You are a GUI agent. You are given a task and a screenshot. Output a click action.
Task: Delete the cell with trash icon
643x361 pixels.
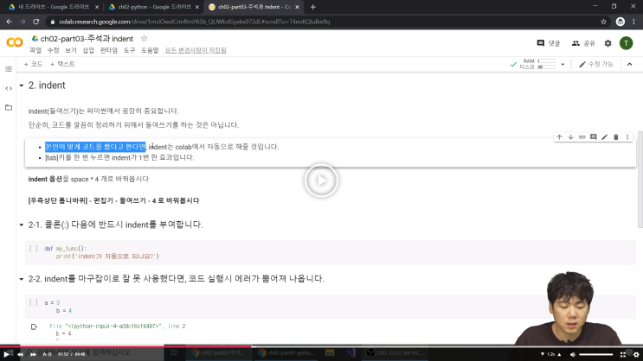pos(616,137)
